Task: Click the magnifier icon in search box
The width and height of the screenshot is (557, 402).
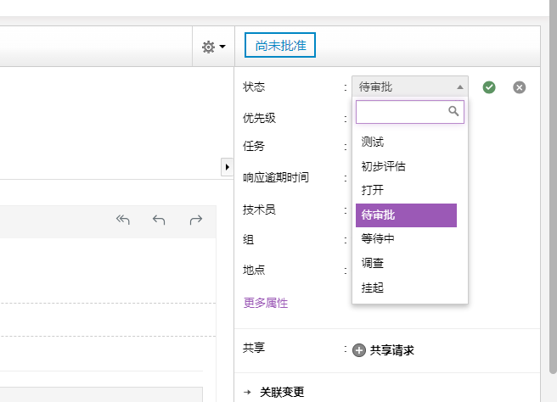Action: (453, 111)
